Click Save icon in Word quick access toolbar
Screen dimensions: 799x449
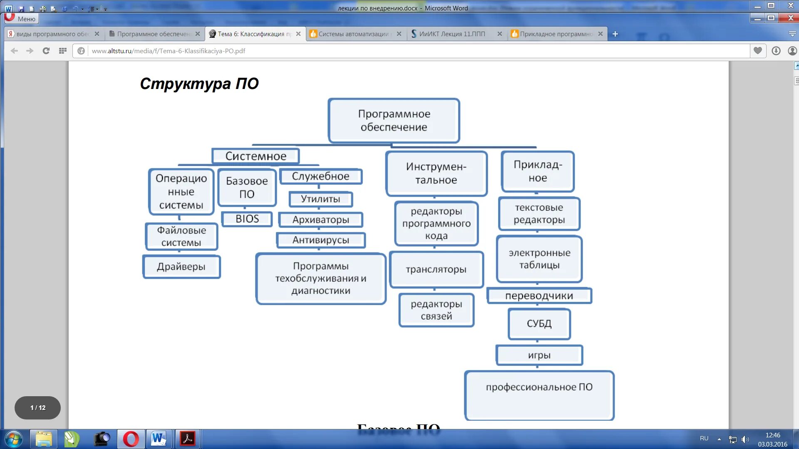pyautogui.click(x=21, y=8)
